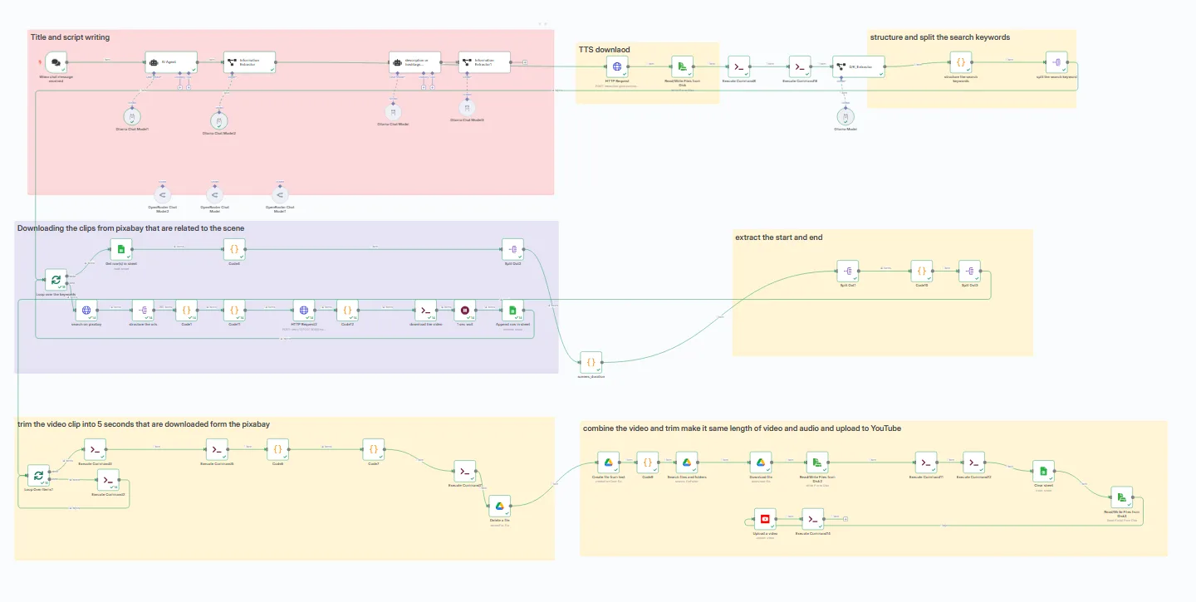Select the Code6 node

234,249
